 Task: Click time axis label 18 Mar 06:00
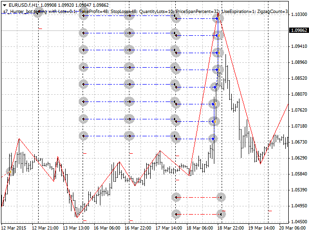click(200, 228)
